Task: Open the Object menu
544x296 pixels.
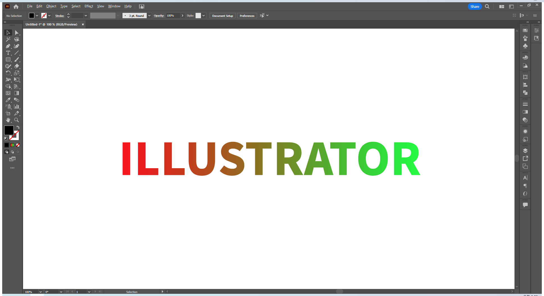Action: point(51,6)
